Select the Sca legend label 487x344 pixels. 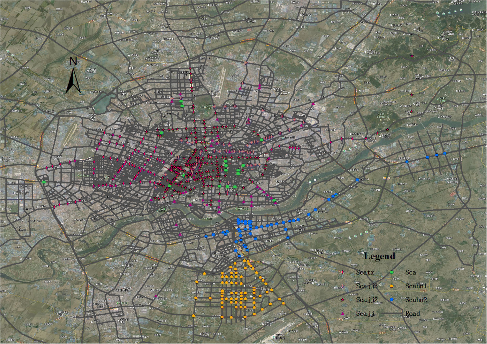click(x=411, y=272)
